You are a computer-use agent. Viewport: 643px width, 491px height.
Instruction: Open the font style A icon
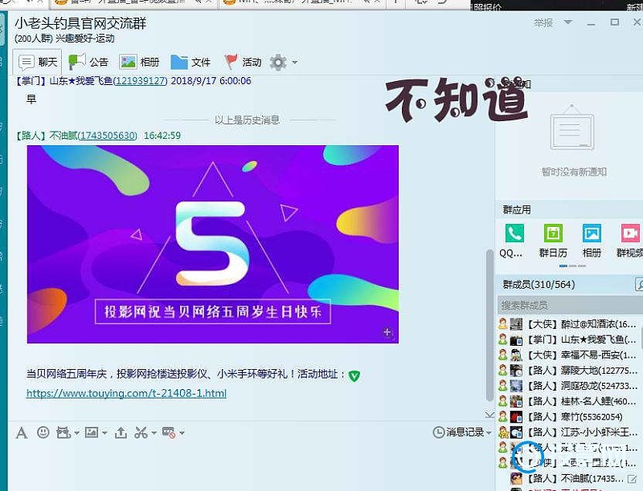coord(22,432)
